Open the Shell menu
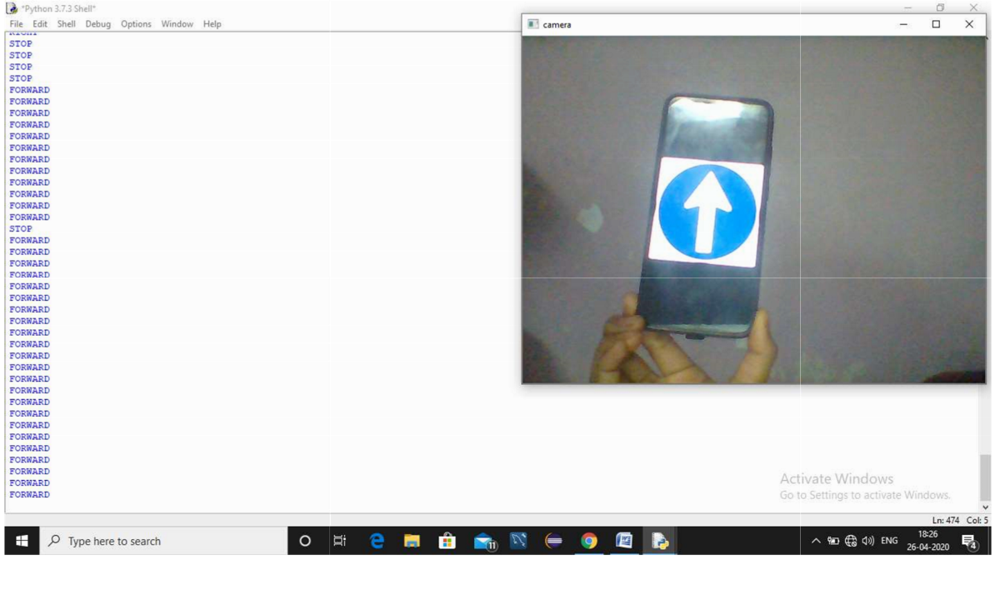1000x615 pixels. 67,24
